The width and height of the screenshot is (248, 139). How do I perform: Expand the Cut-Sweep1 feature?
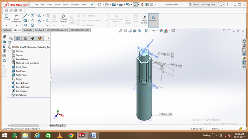9,91
